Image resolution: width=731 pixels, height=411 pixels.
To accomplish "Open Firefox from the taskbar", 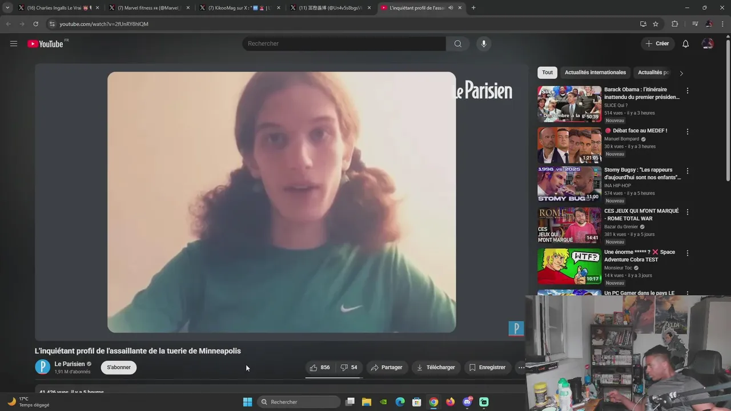I will pos(451,402).
